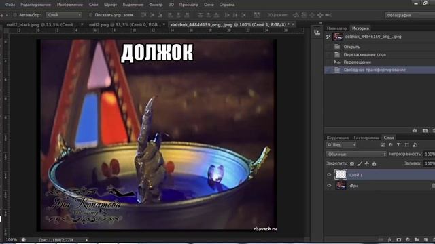435x244 pixels.
Task: Switch to nail2.png document tab
Action: click(124, 24)
